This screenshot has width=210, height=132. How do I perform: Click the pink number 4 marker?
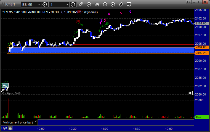pyautogui.click(x=109, y=14)
